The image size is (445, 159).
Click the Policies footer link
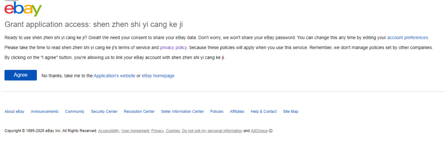pyautogui.click(x=217, y=112)
